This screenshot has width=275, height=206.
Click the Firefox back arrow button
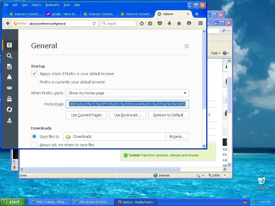[8, 24]
